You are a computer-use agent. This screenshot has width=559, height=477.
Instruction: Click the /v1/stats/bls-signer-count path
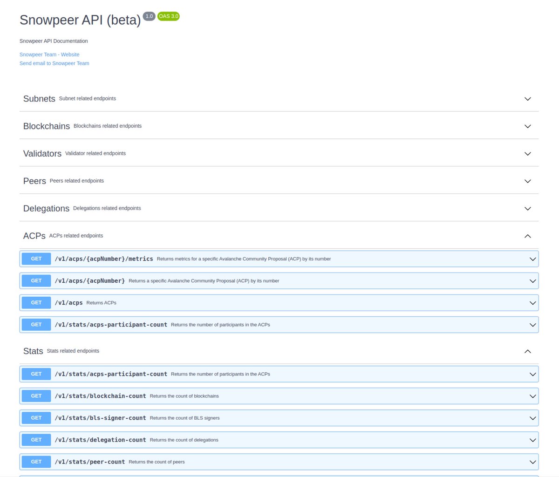tap(100, 418)
